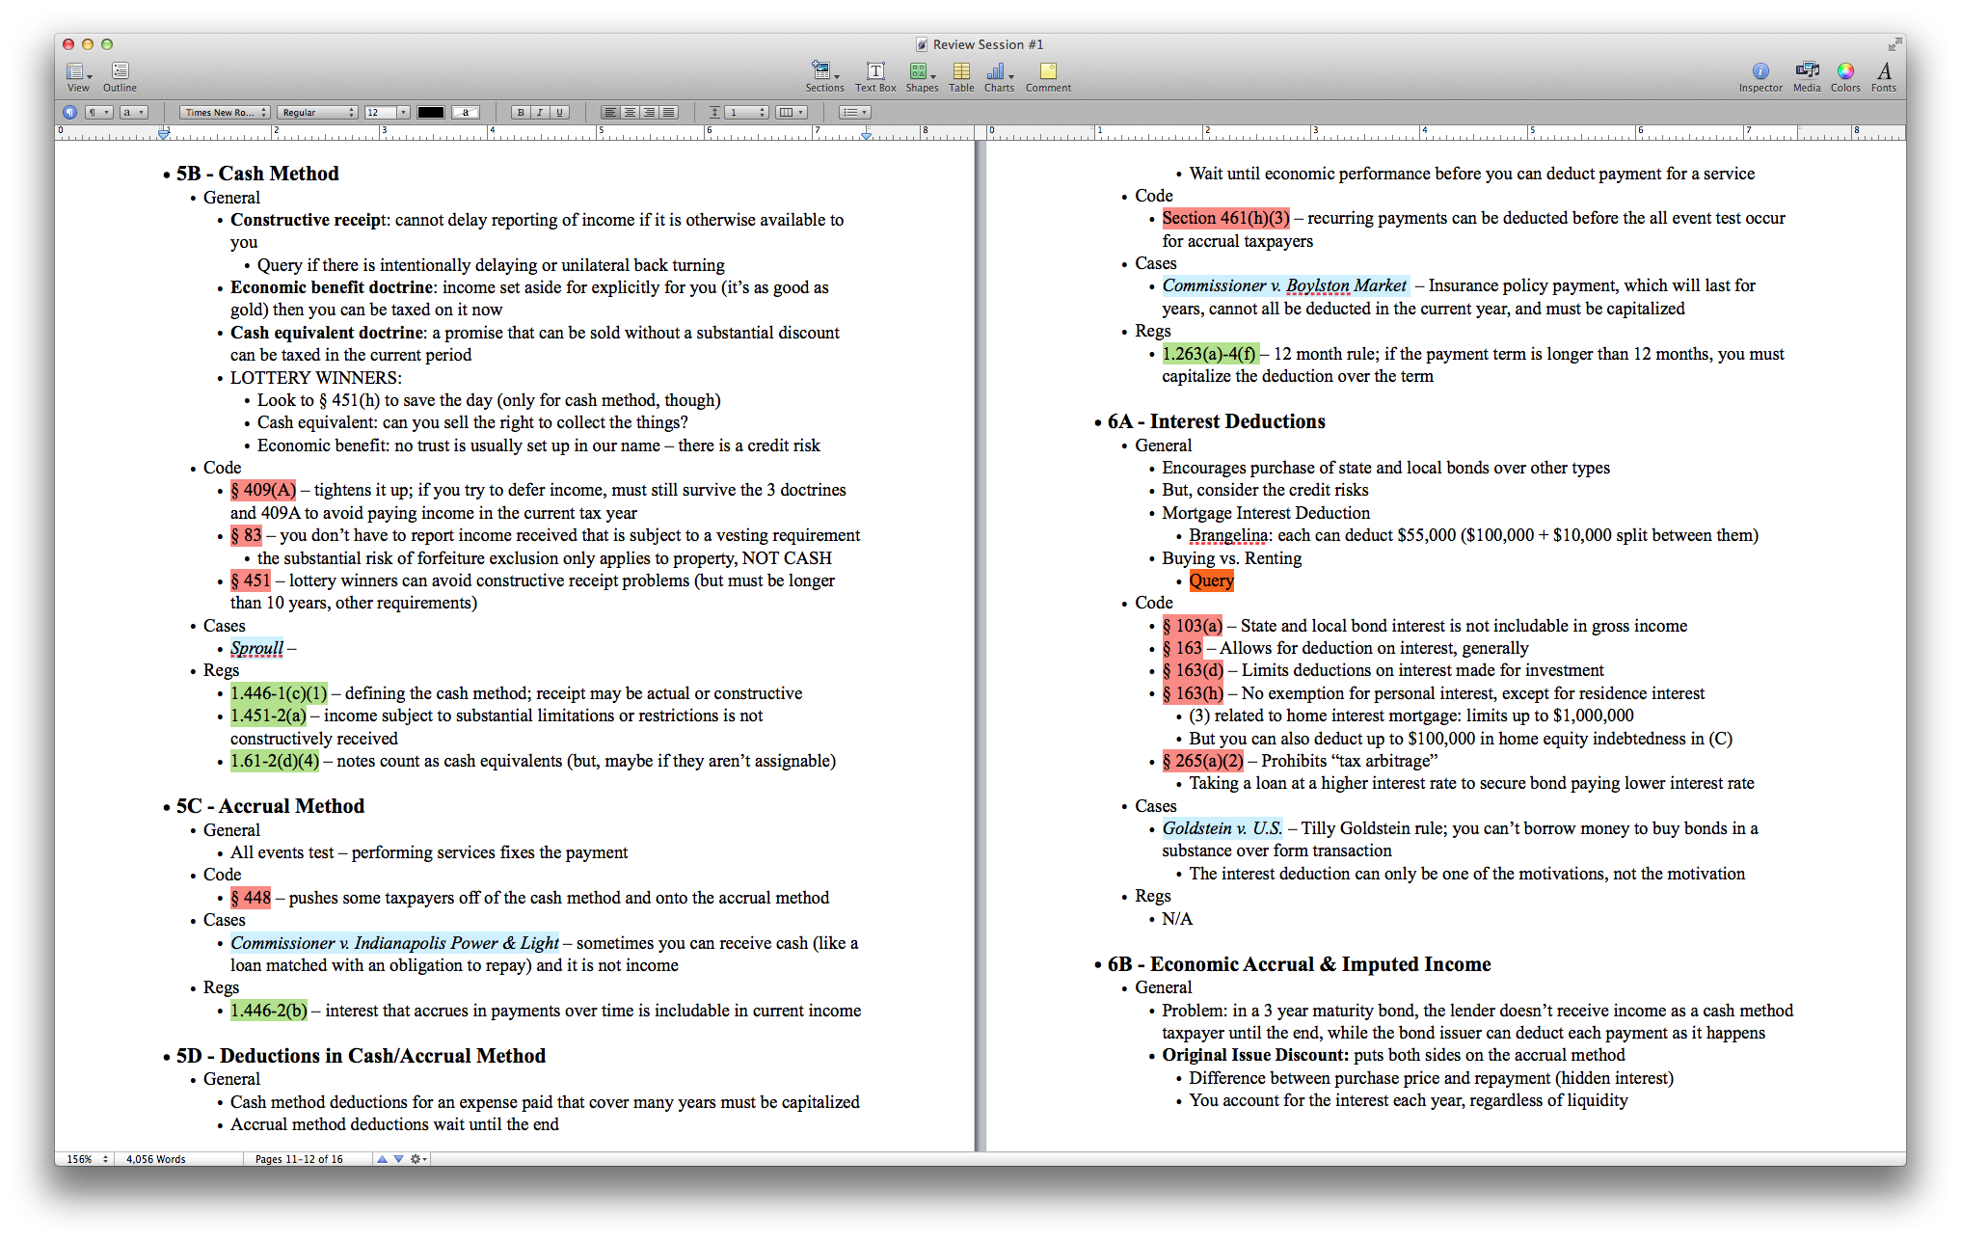Justify the text
Screen dimensions: 1961x1242
668,113
